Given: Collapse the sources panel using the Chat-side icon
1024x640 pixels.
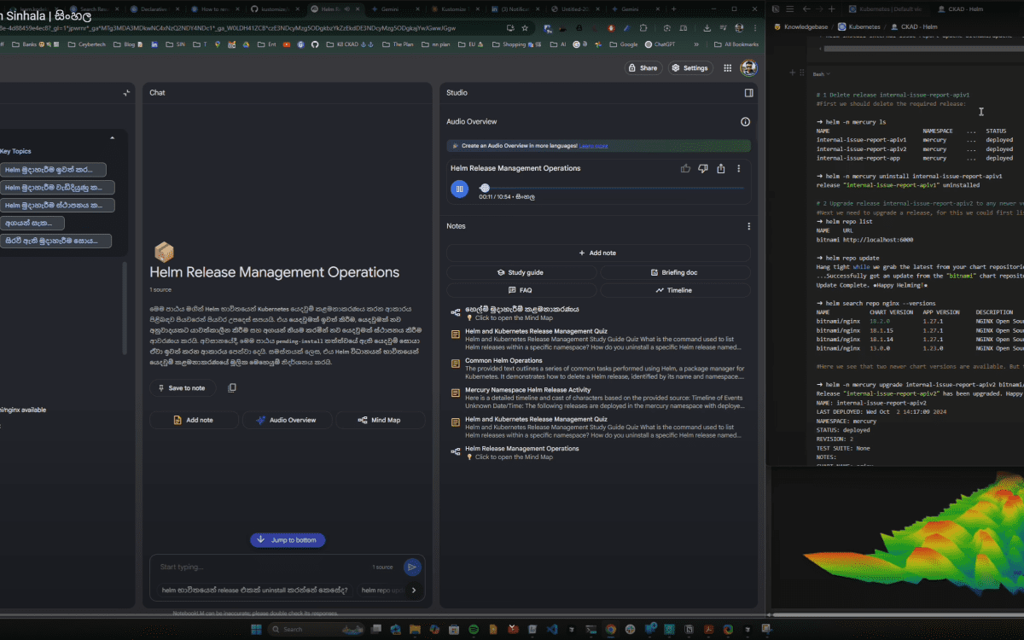Looking at the screenshot, I should click(x=126, y=93).
